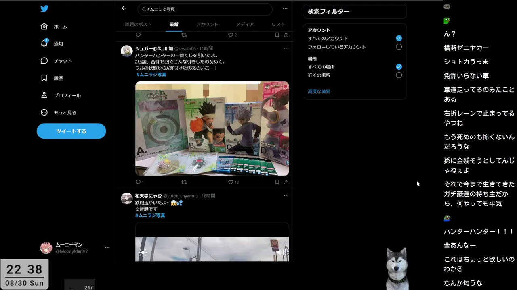Click the #ムニラジ写真 search field
Image resolution: width=517 pixels, height=290 pixels.
(x=205, y=9)
